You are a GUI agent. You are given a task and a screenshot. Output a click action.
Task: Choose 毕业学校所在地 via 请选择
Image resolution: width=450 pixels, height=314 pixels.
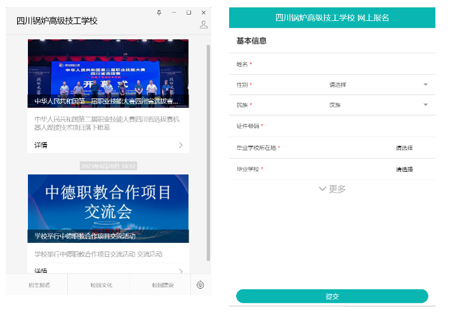click(x=404, y=148)
